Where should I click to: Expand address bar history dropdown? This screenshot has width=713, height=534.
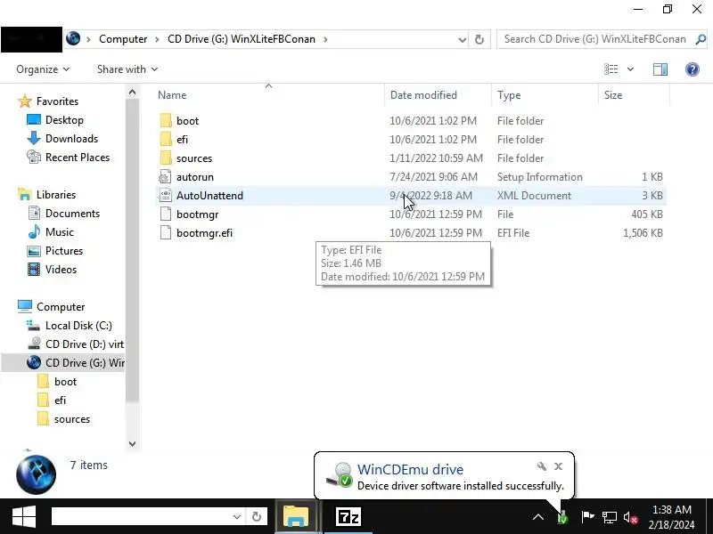[462, 39]
